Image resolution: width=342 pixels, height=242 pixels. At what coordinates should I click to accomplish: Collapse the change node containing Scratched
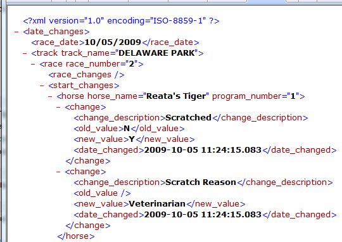(x=58, y=107)
